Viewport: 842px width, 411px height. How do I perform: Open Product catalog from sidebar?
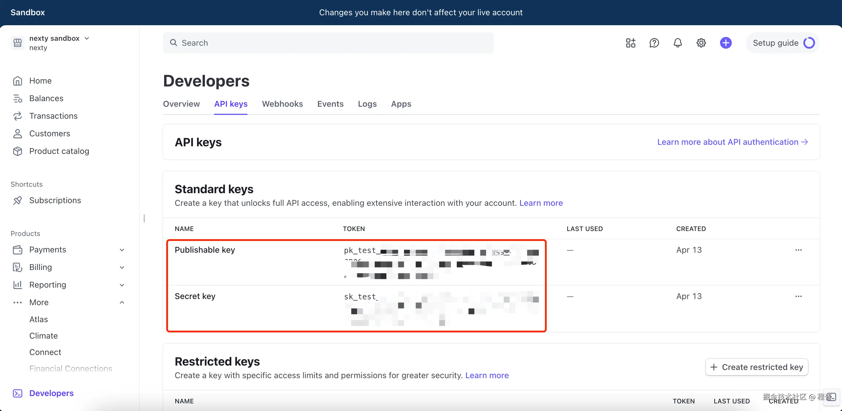59,151
